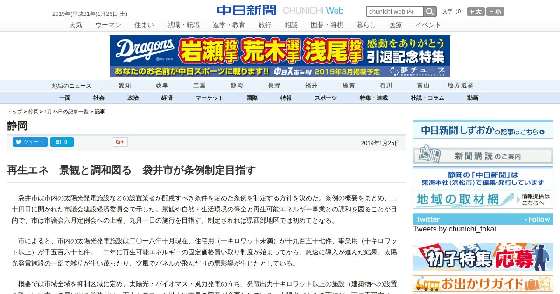Increase font size with 大 button
This screenshot has width=560, height=294.
tap(476, 12)
